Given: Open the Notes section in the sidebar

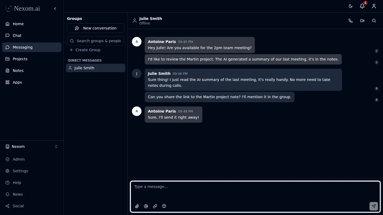Looking at the screenshot, I should 18,71.
